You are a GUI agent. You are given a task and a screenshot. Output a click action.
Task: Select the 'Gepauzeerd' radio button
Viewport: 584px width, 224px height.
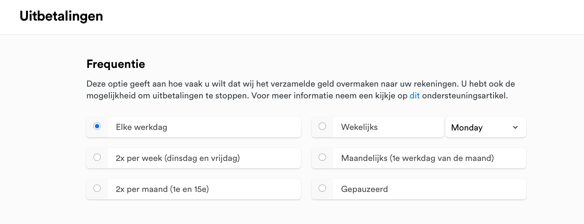(322, 188)
